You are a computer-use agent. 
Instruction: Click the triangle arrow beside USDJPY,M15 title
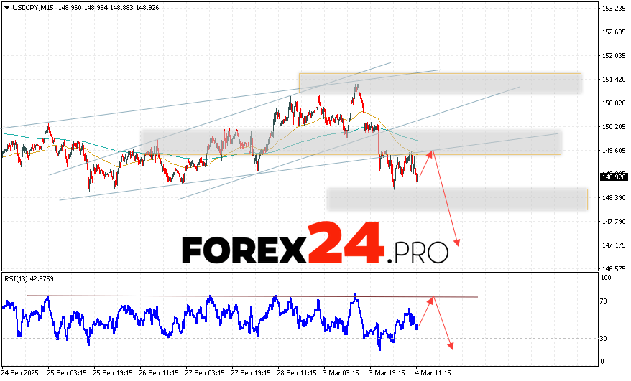(x=6, y=8)
